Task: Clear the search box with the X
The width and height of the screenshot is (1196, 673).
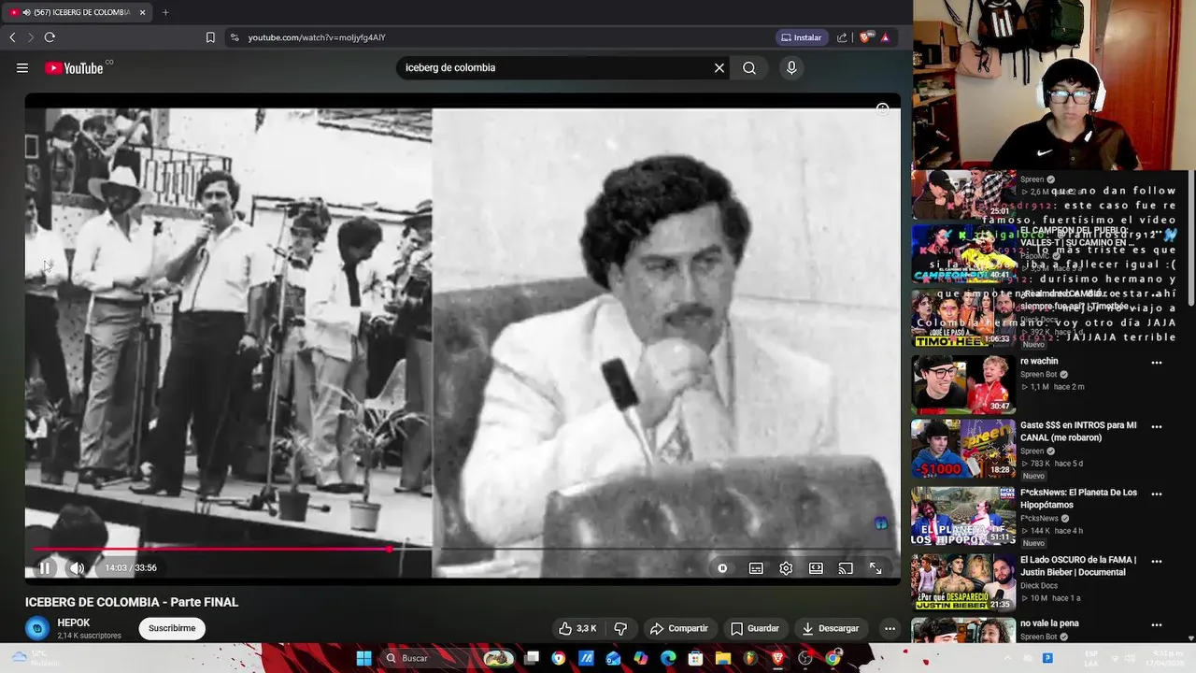Action: click(x=719, y=67)
